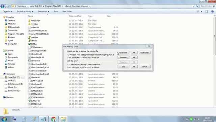Select EGDownloads in Favorites
Viewport: 216px width, 122px height.
tap(13, 27)
